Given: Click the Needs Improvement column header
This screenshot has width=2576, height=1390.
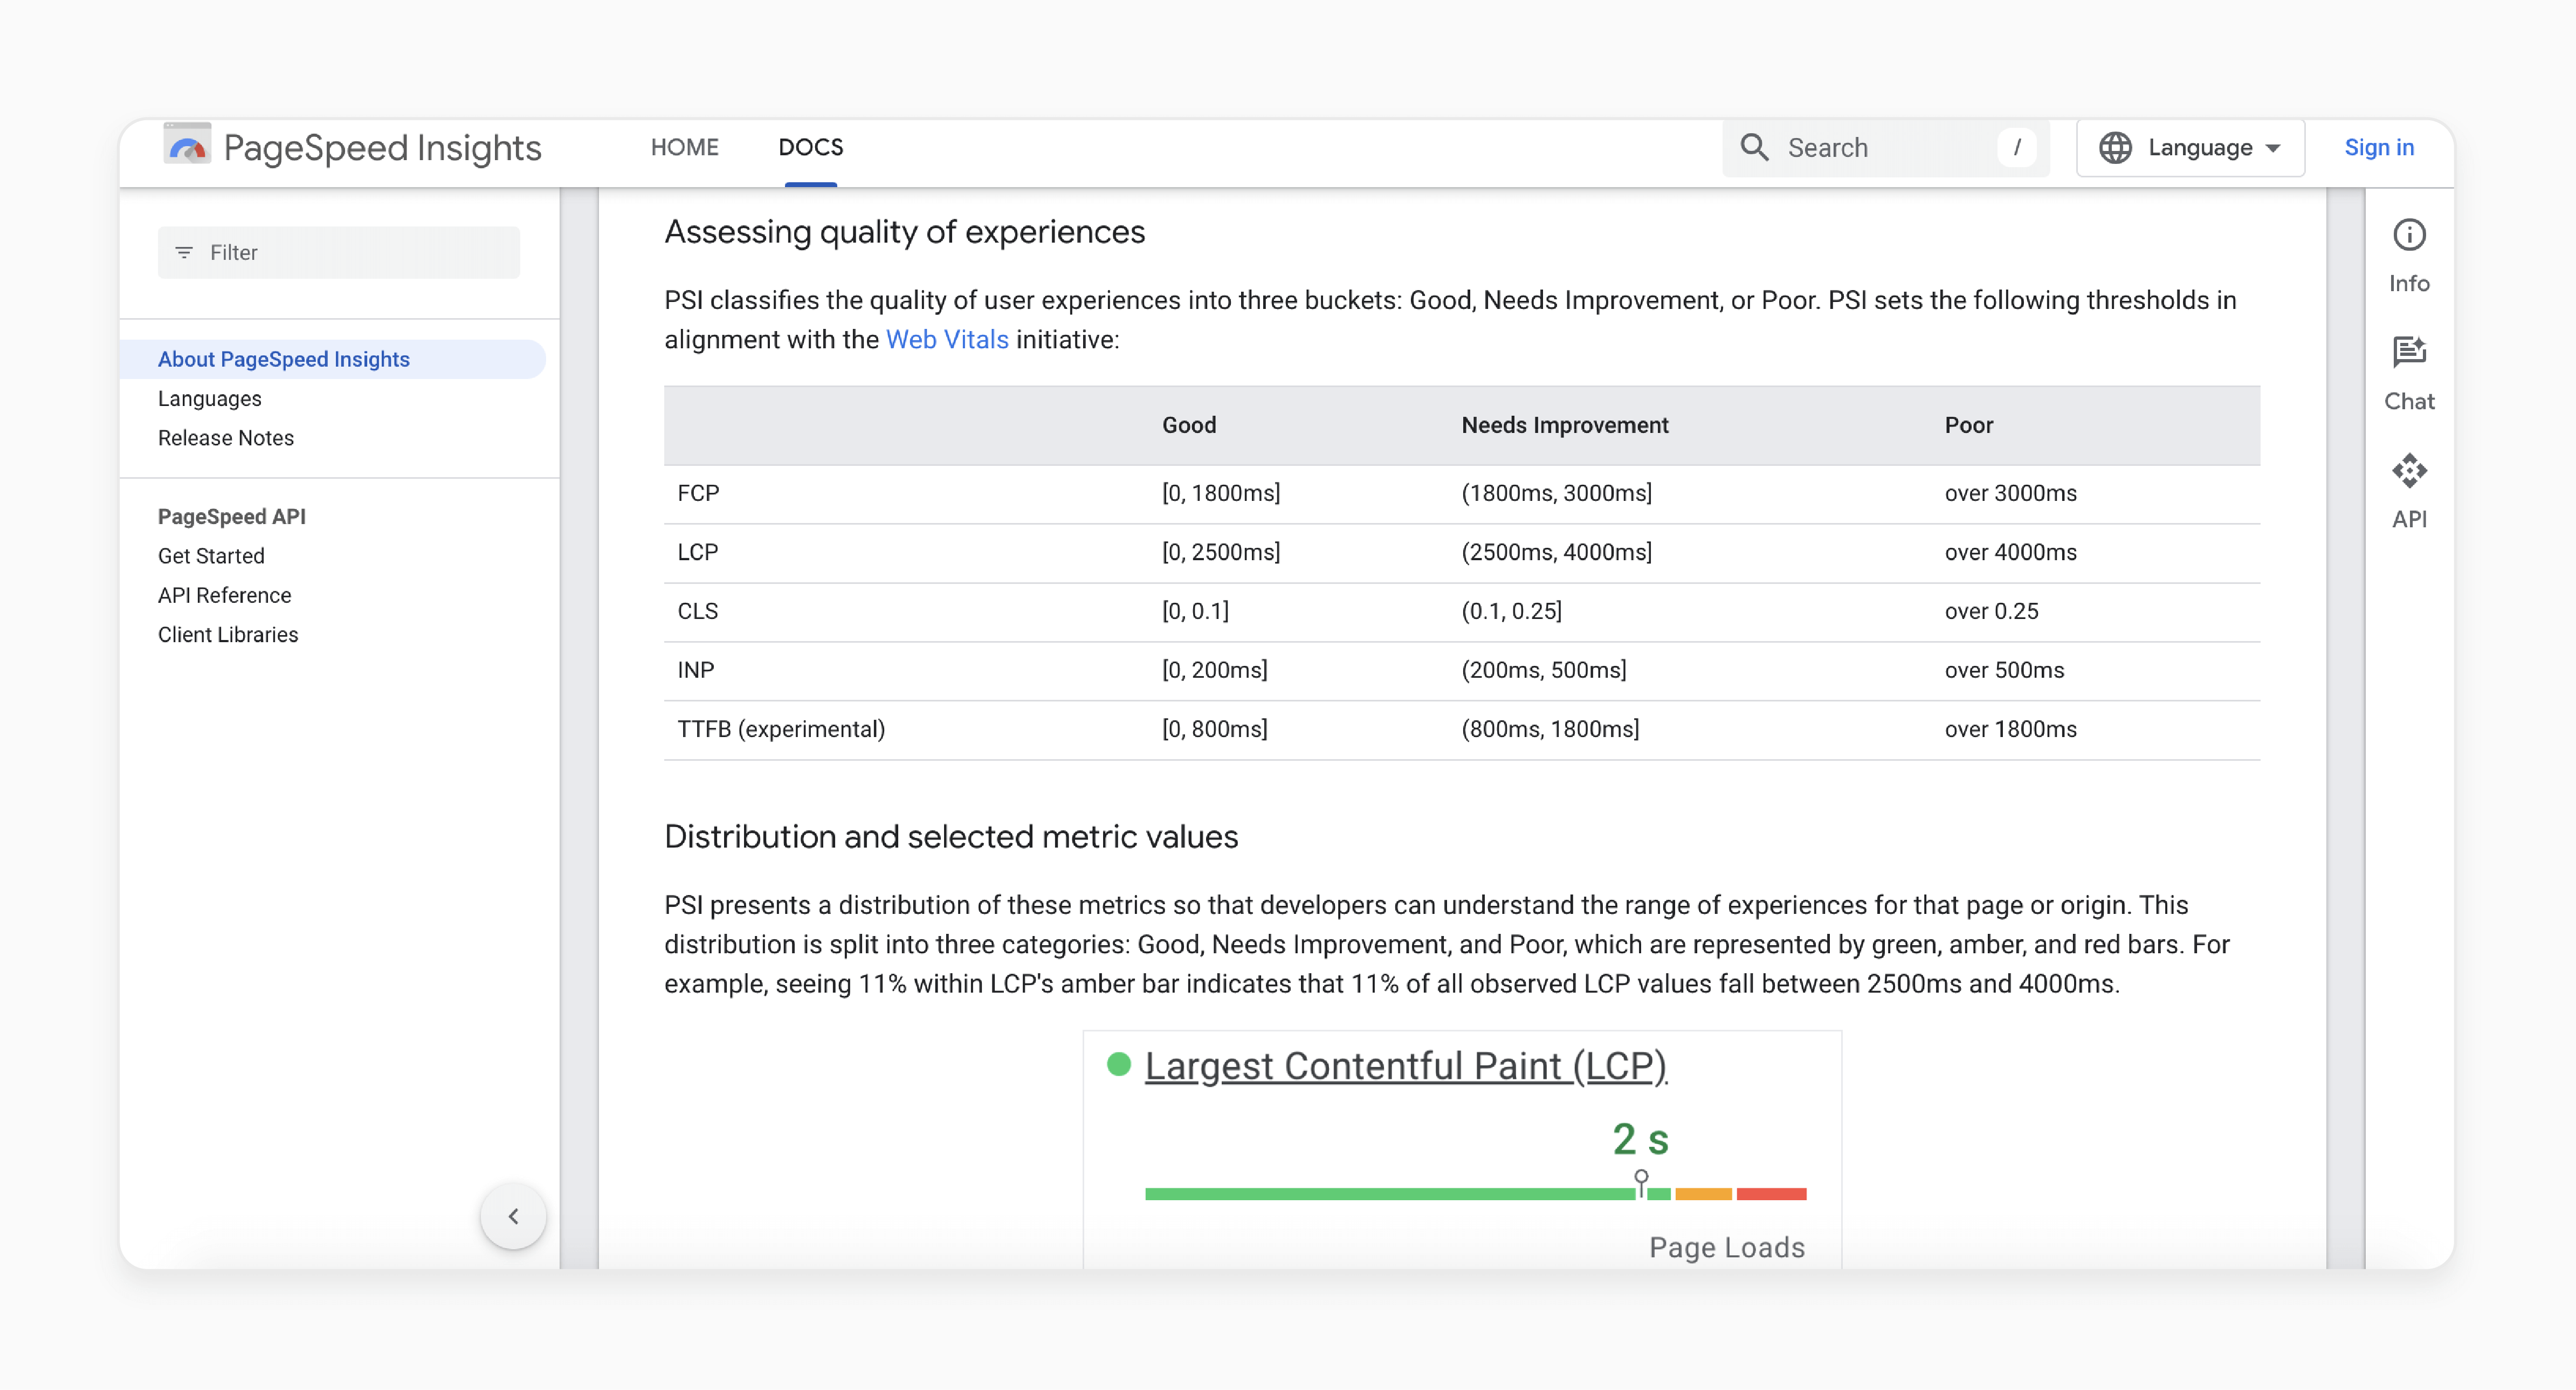Looking at the screenshot, I should (x=1564, y=425).
